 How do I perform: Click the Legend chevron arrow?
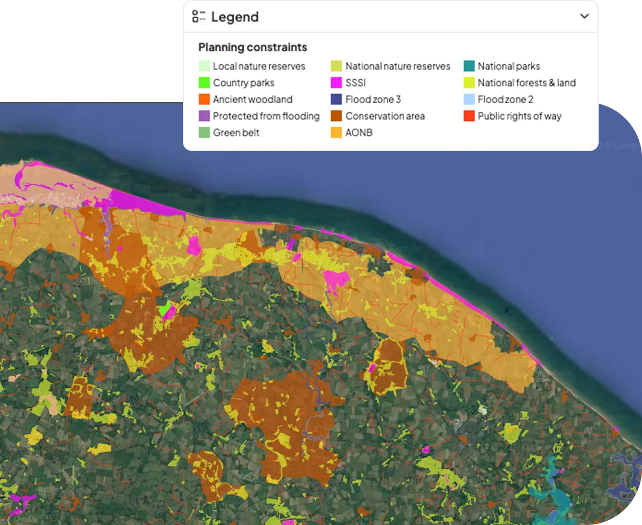pos(584,16)
